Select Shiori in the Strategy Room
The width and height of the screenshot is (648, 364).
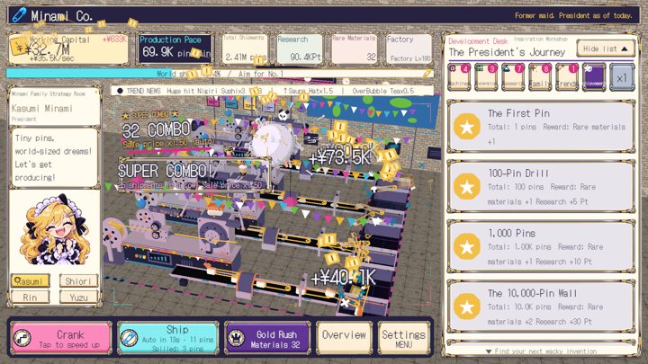pos(78,280)
